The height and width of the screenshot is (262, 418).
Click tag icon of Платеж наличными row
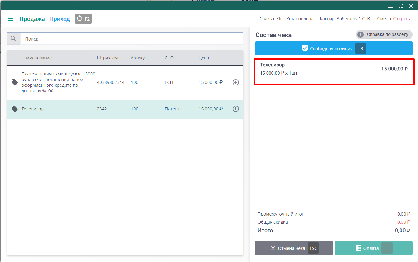point(15,82)
